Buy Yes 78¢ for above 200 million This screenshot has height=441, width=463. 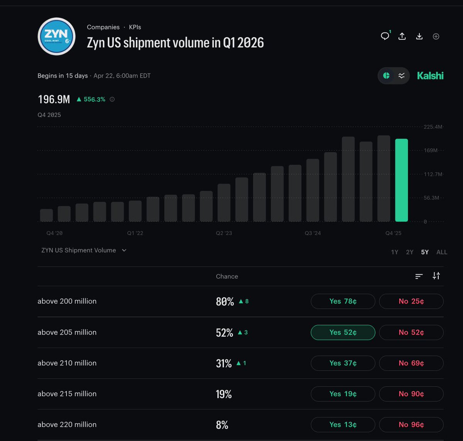tap(343, 301)
